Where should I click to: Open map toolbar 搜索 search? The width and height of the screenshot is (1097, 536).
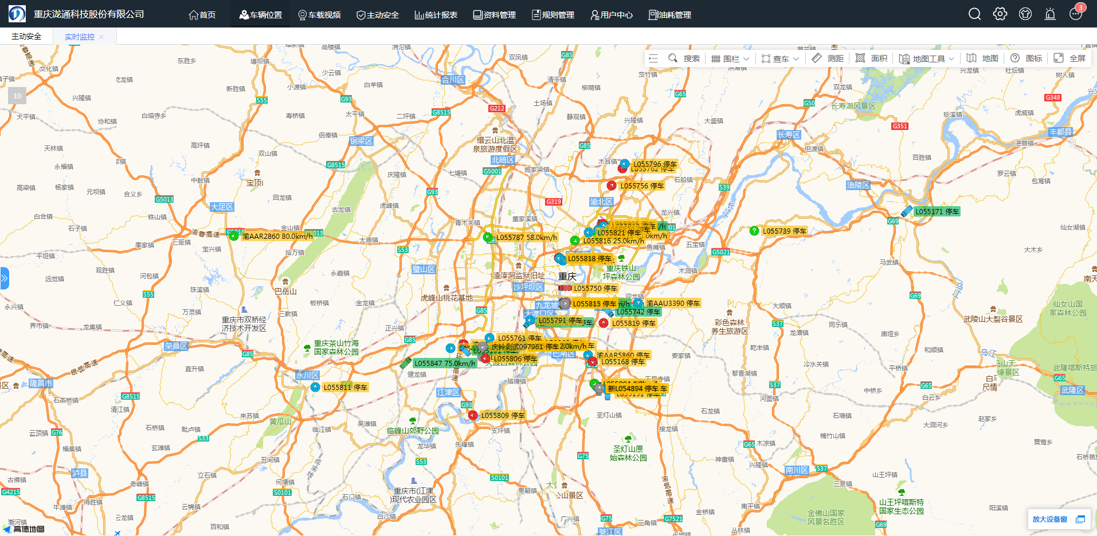coord(684,58)
